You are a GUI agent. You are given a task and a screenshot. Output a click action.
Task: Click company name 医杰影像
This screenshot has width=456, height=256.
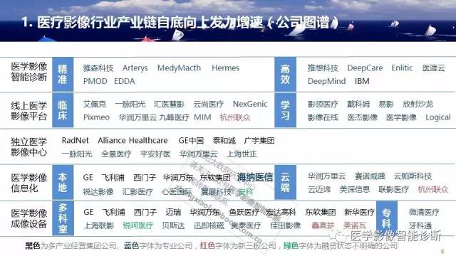point(363,117)
